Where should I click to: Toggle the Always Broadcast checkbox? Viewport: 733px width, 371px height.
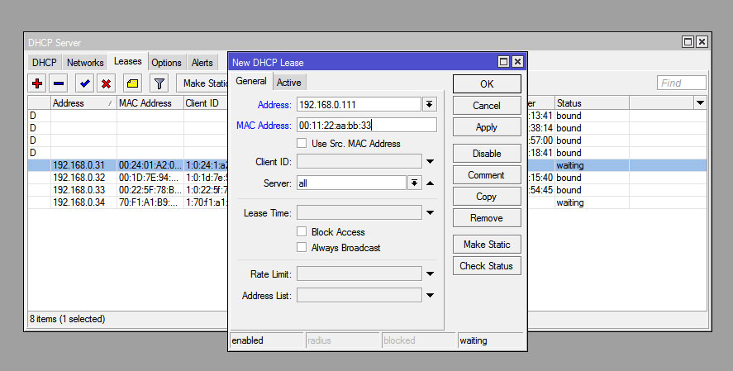[x=302, y=248]
